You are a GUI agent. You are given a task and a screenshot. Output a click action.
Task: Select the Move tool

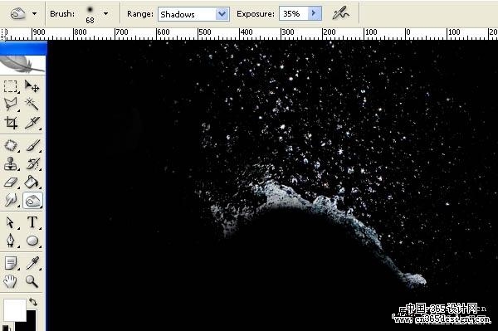[x=32, y=86]
